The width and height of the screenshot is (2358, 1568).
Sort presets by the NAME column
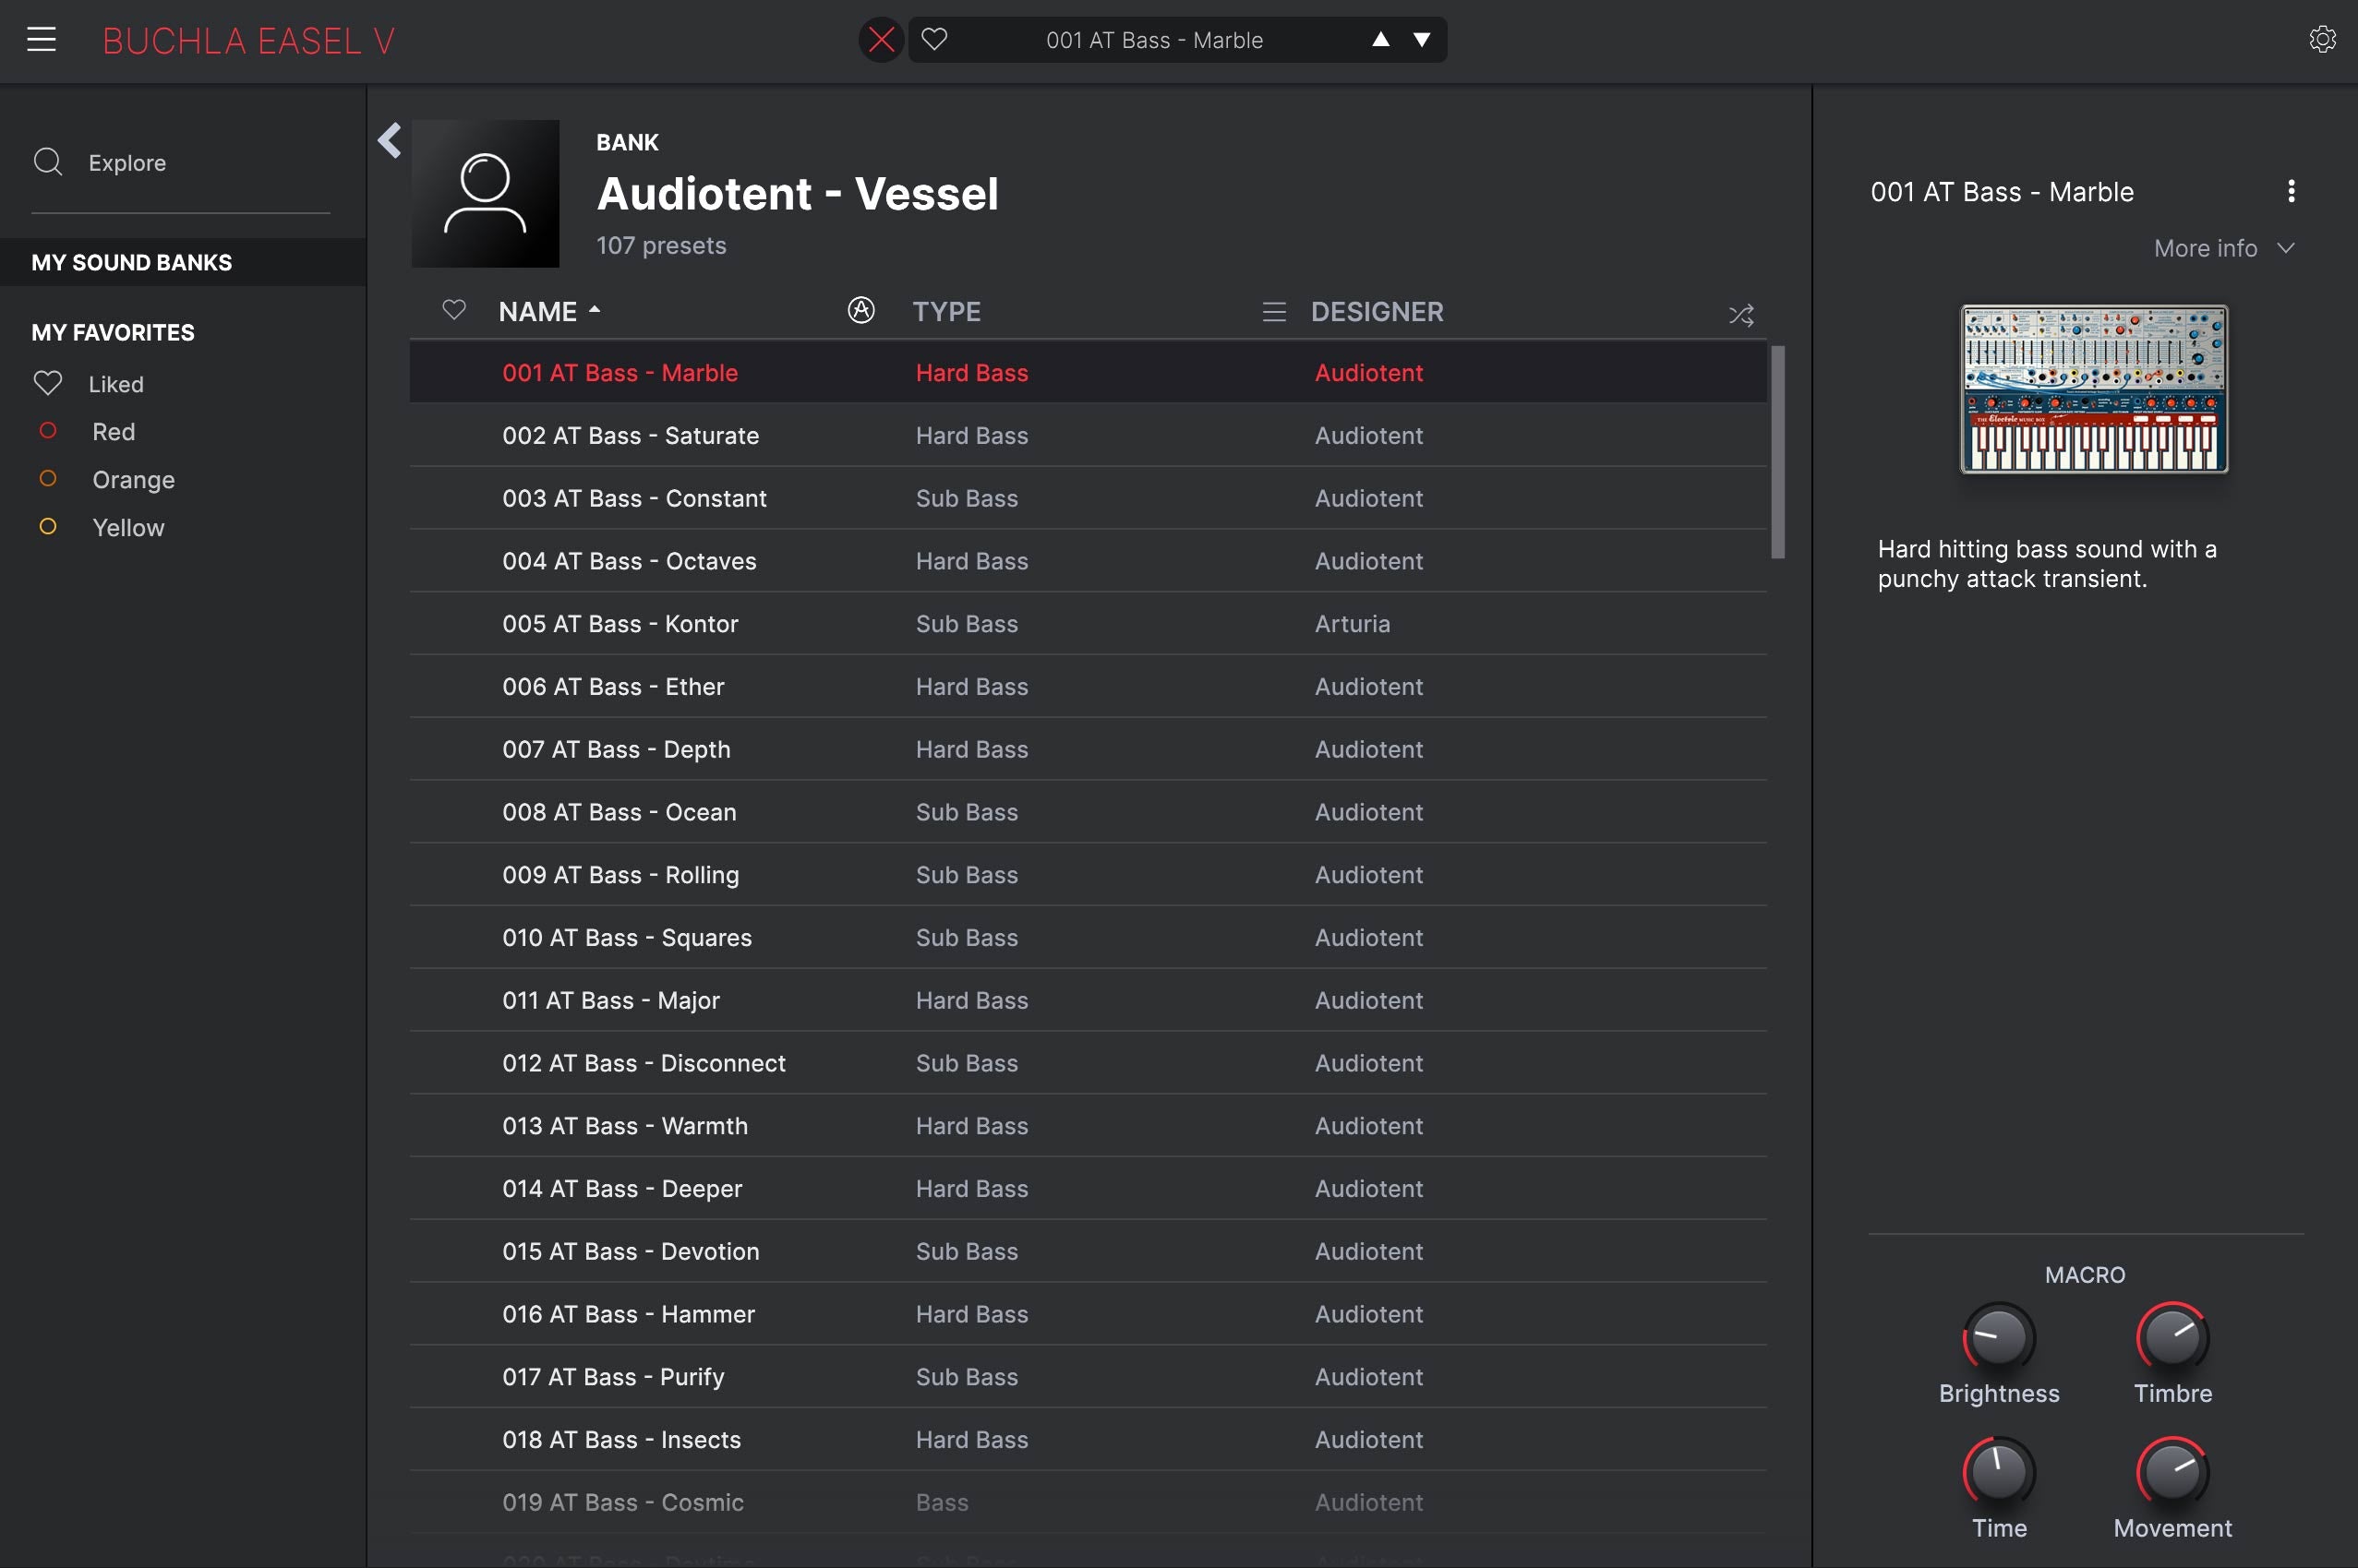(538, 312)
